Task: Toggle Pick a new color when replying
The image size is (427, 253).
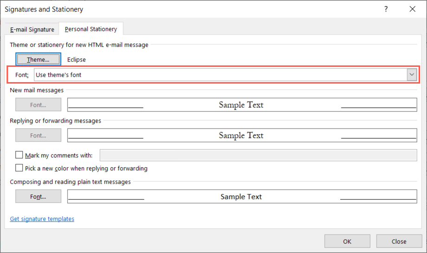Action: pyautogui.click(x=19, y=168)
